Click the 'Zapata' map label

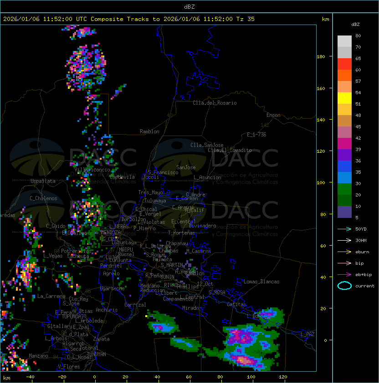[101, 339]
